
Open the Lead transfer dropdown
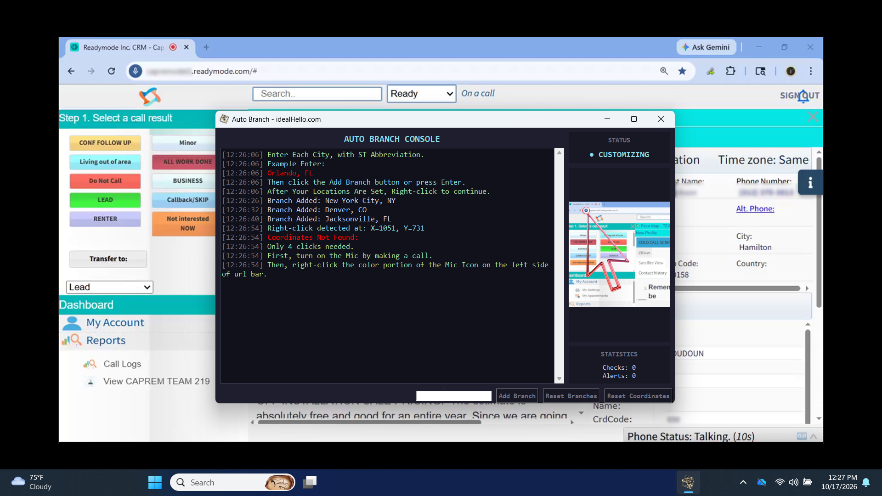109,287
